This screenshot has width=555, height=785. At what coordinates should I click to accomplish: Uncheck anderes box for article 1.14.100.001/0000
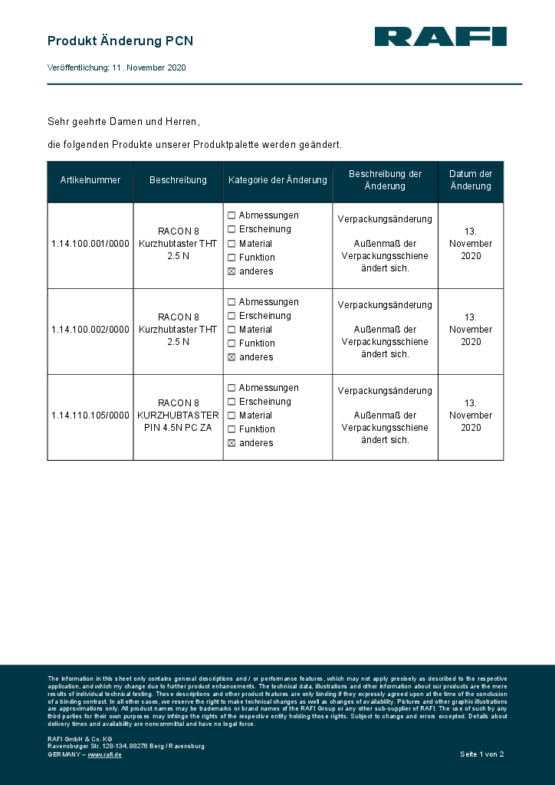(x=232, y=271)
